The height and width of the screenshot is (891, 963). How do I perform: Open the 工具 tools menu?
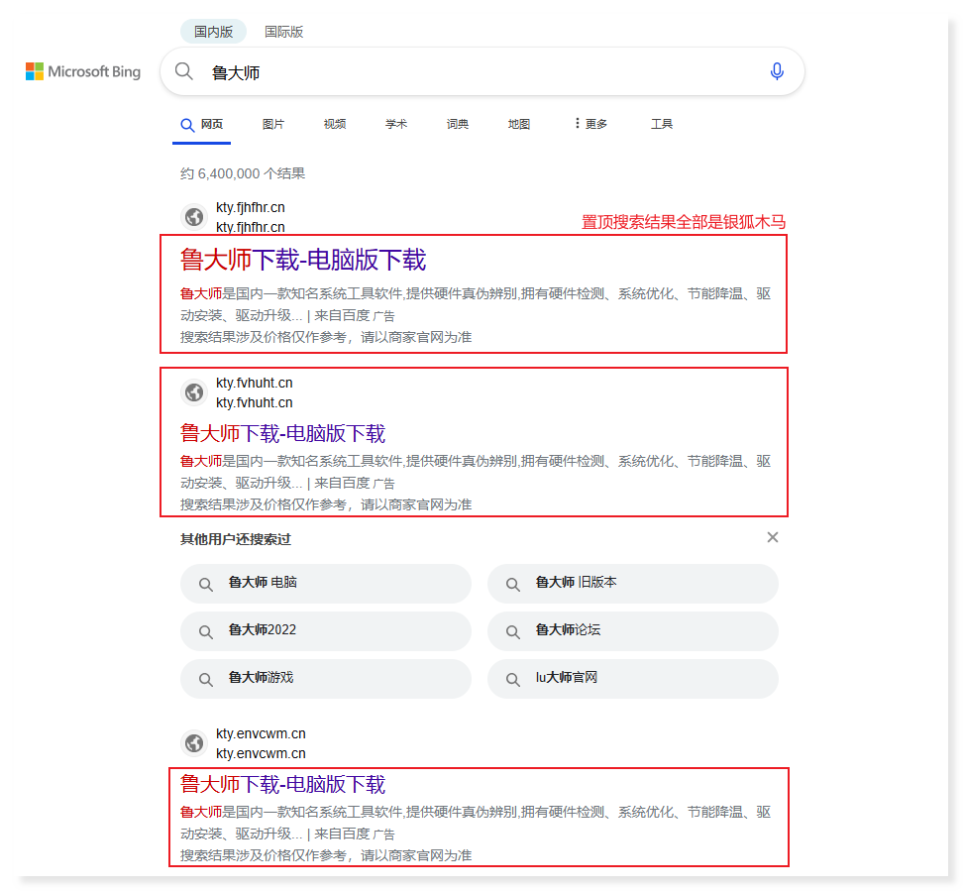(662, 123)
